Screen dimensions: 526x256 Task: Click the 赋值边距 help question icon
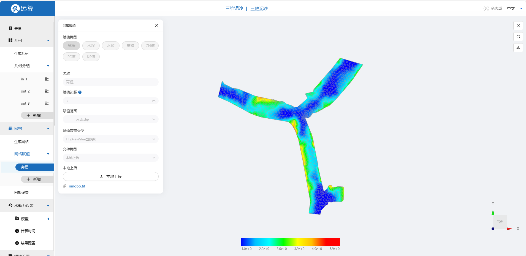[x=80, y=92]
